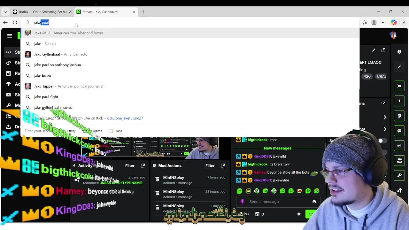
Task: Open browser settings and more menu
Action: tap(384, 22)
